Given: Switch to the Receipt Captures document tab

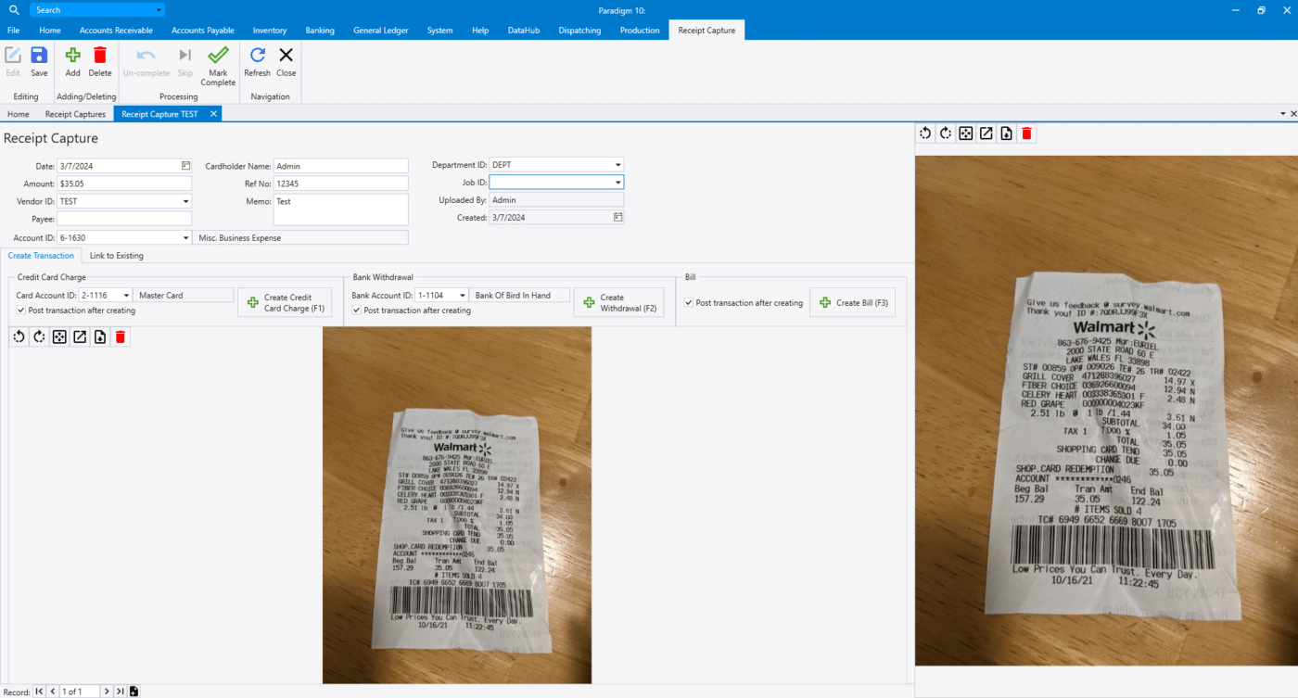Looking at the screenshot, I should point(75,114).
